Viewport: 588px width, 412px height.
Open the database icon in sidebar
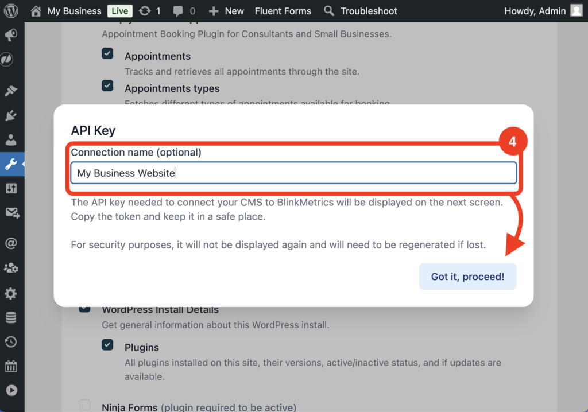point(11,318)
